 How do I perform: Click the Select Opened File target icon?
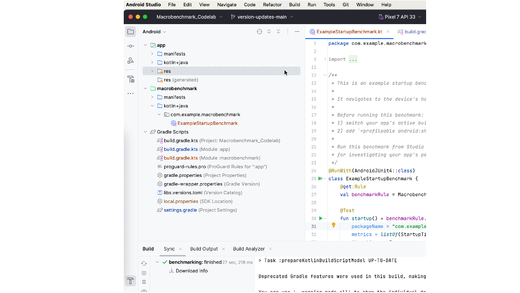pyautogui.click(x=260, y=32)
